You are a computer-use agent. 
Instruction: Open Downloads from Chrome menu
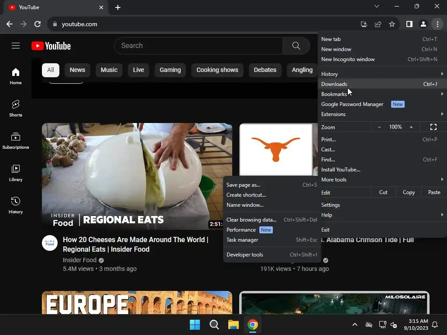tap(382, 84)
